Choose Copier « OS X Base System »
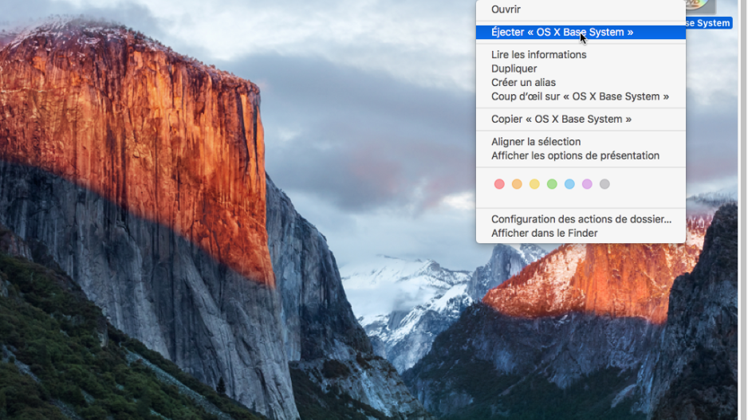Screen dimensions: 748x420 pos(581,120)
